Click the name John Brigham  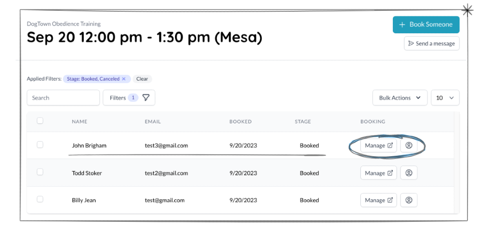(x=89, y=145)
